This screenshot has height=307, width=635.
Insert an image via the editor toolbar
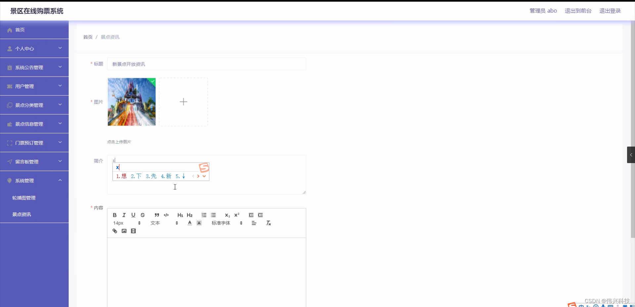point(124,231)
